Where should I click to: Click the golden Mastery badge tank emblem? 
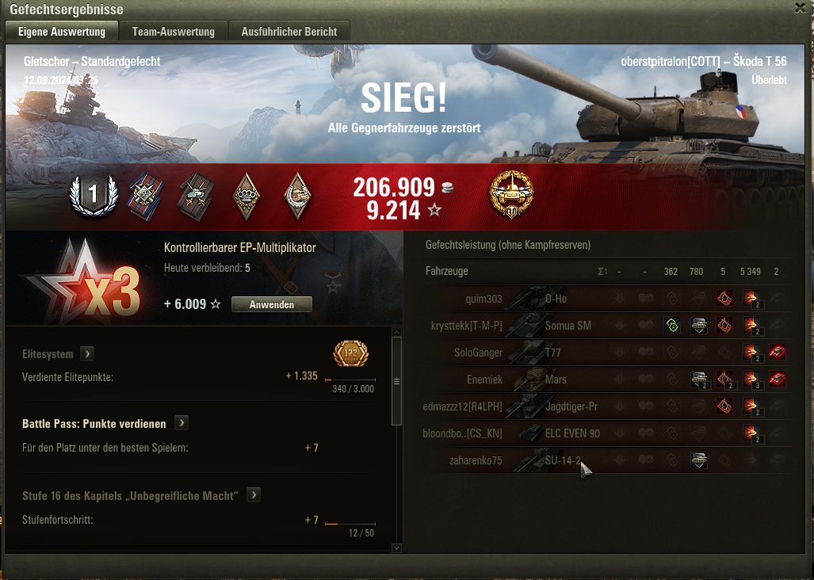511,195
